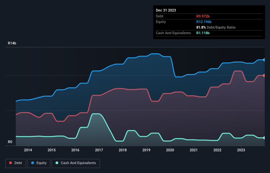Click the teal Cash And Equivalents legend dot
Image resolution: width=270 pixels, height=173 pixels.
click(57, 163)
